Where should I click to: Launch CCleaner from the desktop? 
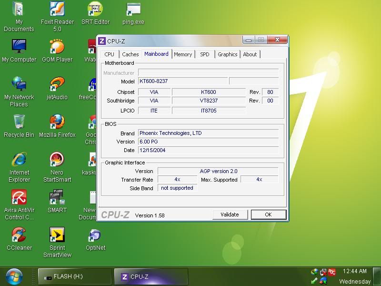tap(19, 239)
